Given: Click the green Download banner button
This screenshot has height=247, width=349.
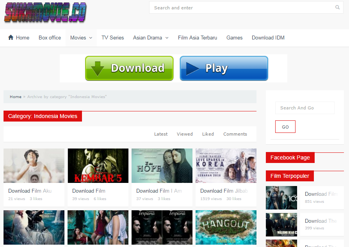Looking at the screenshot, I should (129, 68).
